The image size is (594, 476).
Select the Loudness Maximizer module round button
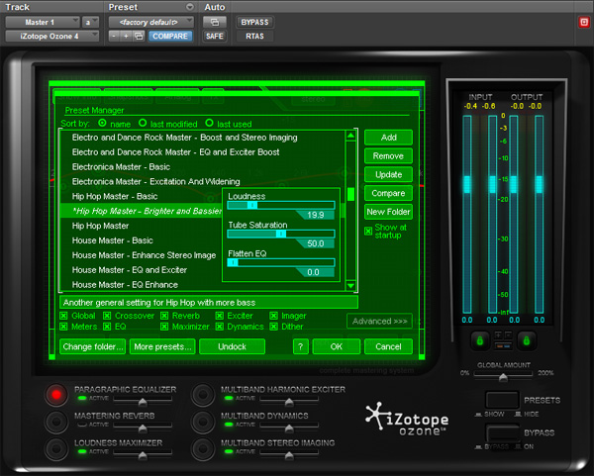(56, 448)
